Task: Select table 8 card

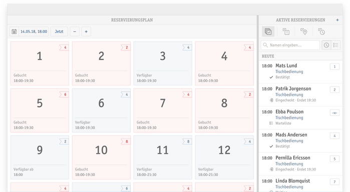Action: pyautogui.click(x=224, y=110)
